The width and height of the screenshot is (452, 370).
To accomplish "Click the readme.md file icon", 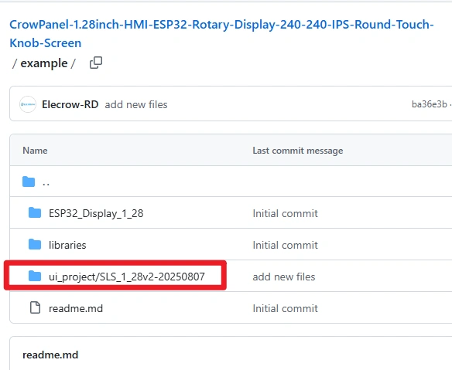I will (x=35, y=307).
